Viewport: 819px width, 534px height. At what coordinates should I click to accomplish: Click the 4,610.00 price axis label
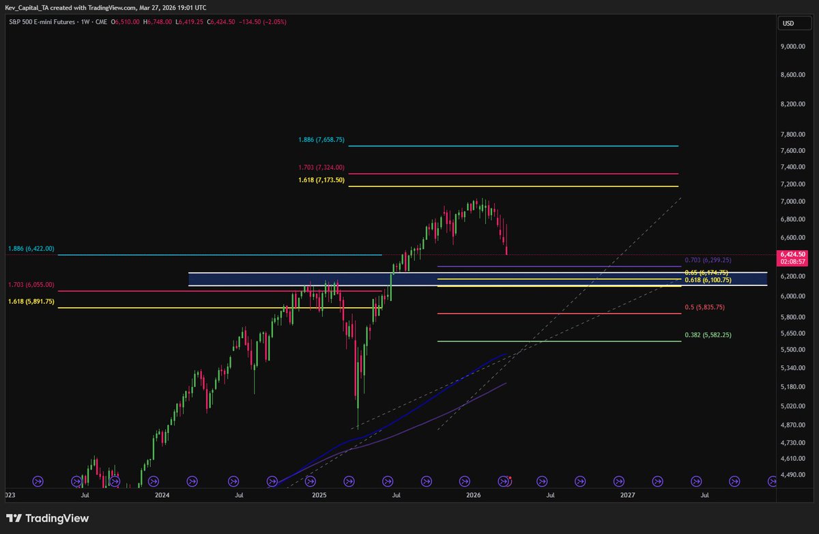point(792,458)
